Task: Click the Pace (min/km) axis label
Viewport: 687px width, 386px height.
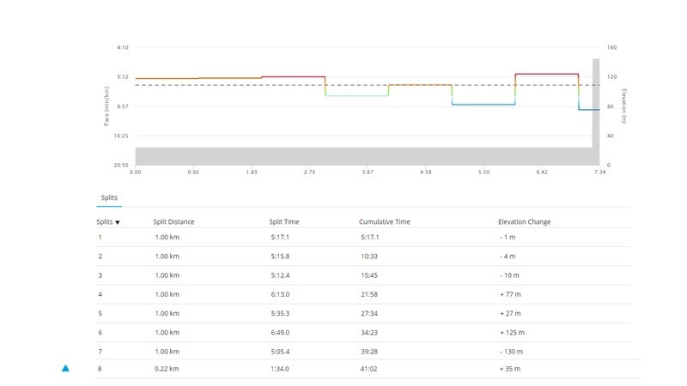Action: (x=106, y=106)
